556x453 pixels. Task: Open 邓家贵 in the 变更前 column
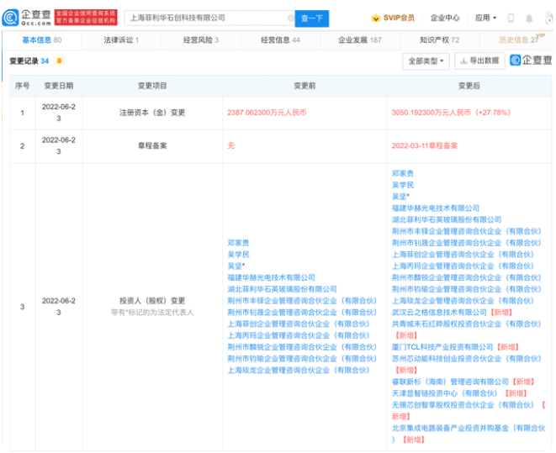(238, 243)
